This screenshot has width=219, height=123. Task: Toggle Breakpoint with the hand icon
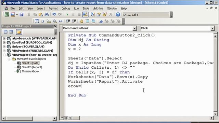click(81, 21)
